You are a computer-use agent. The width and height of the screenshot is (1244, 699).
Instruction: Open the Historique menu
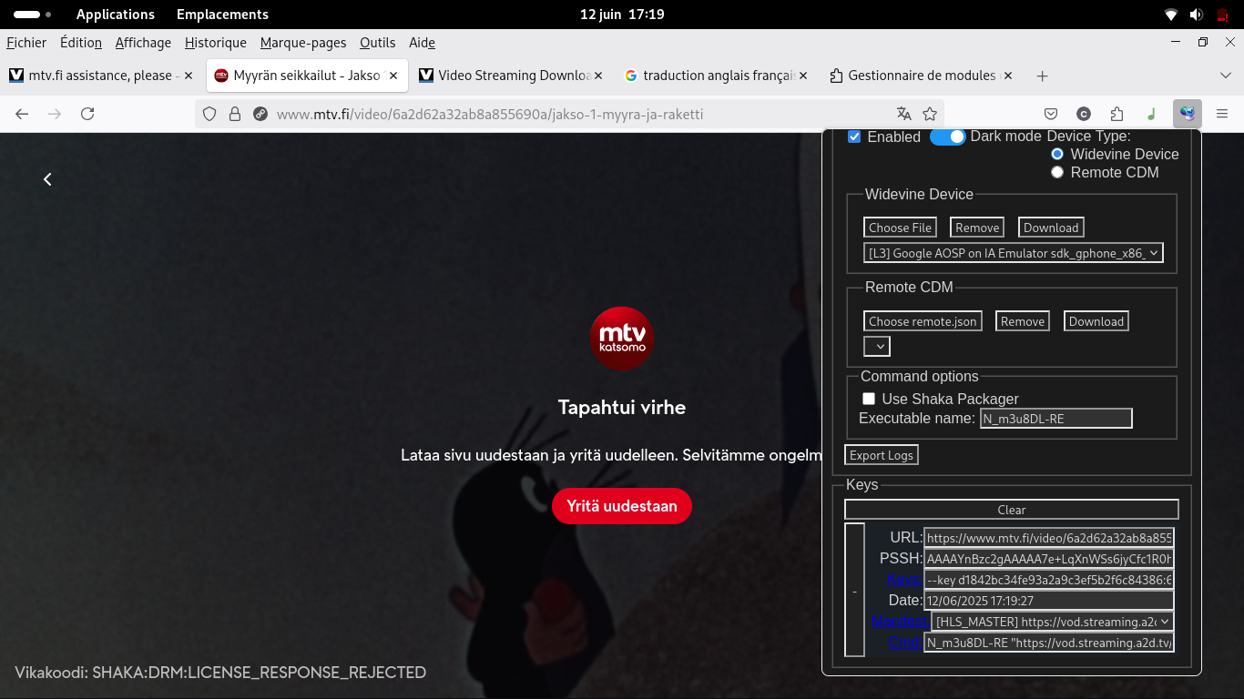click(x=215, y=43)
